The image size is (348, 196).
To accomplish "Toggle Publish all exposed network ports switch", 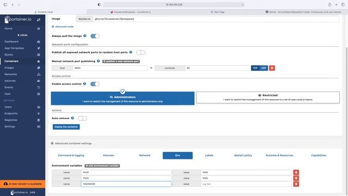I will click(141, 52).
